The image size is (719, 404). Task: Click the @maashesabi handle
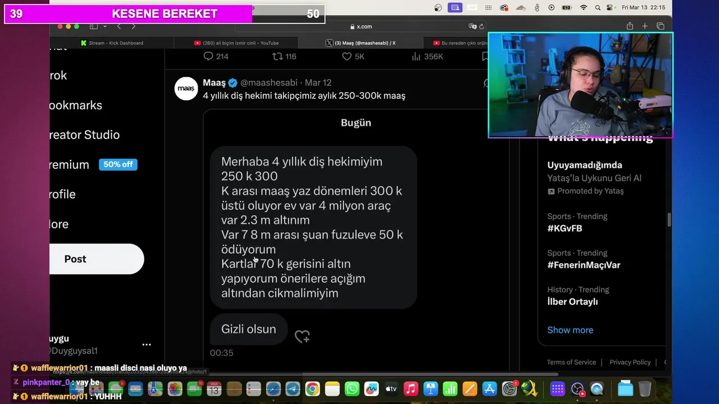[270, 82]
